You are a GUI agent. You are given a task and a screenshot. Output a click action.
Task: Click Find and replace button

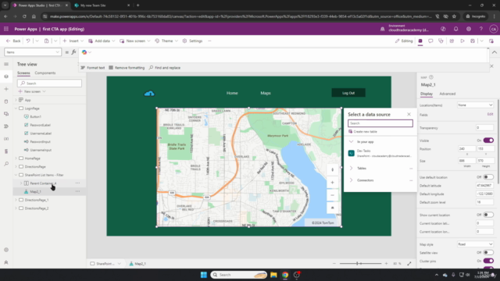click(x=165, y=68)
